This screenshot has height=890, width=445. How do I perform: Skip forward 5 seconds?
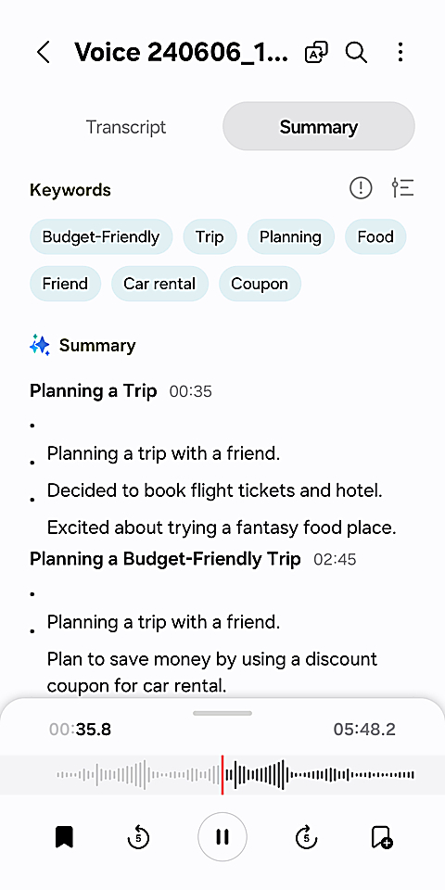click(307, 837)
